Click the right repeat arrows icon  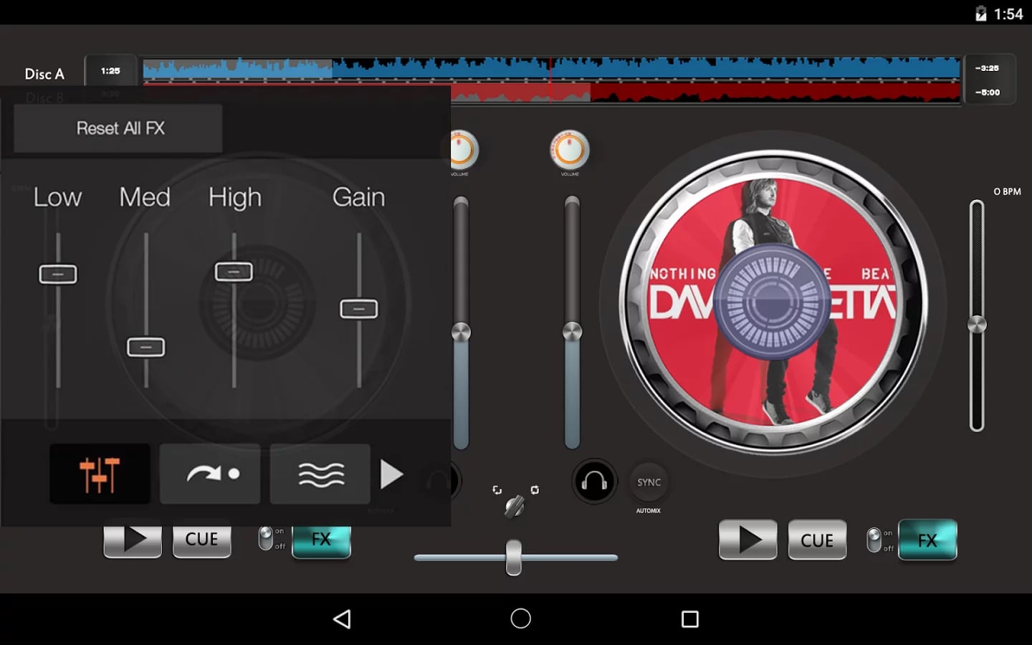tap(535, 489)
